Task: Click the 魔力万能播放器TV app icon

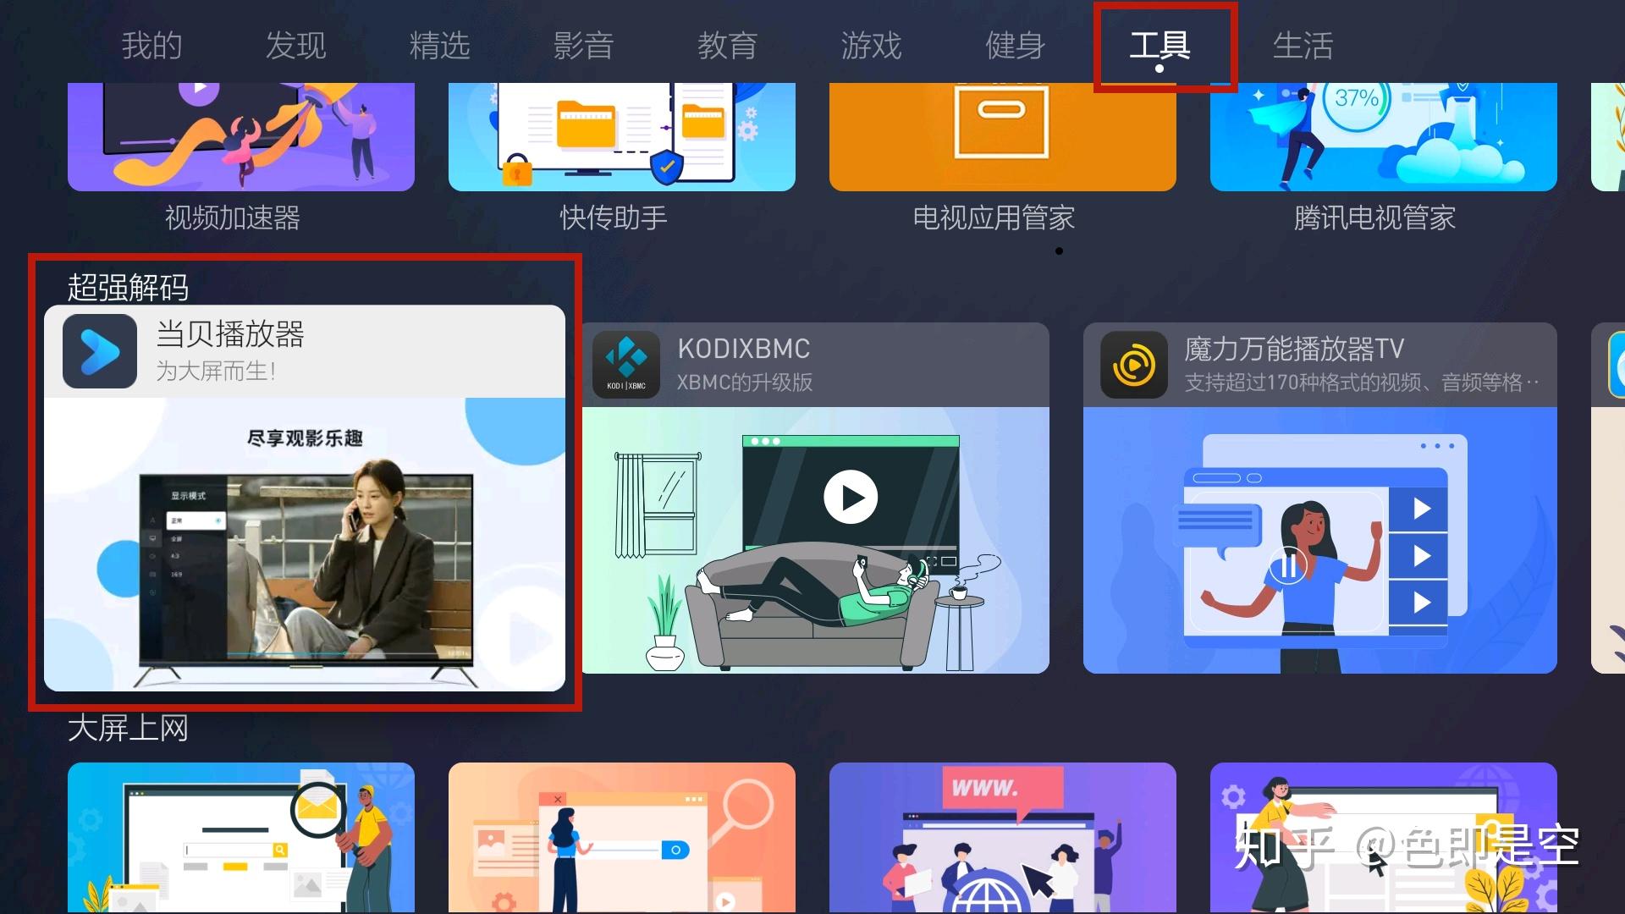Action: coord(1134,365)
